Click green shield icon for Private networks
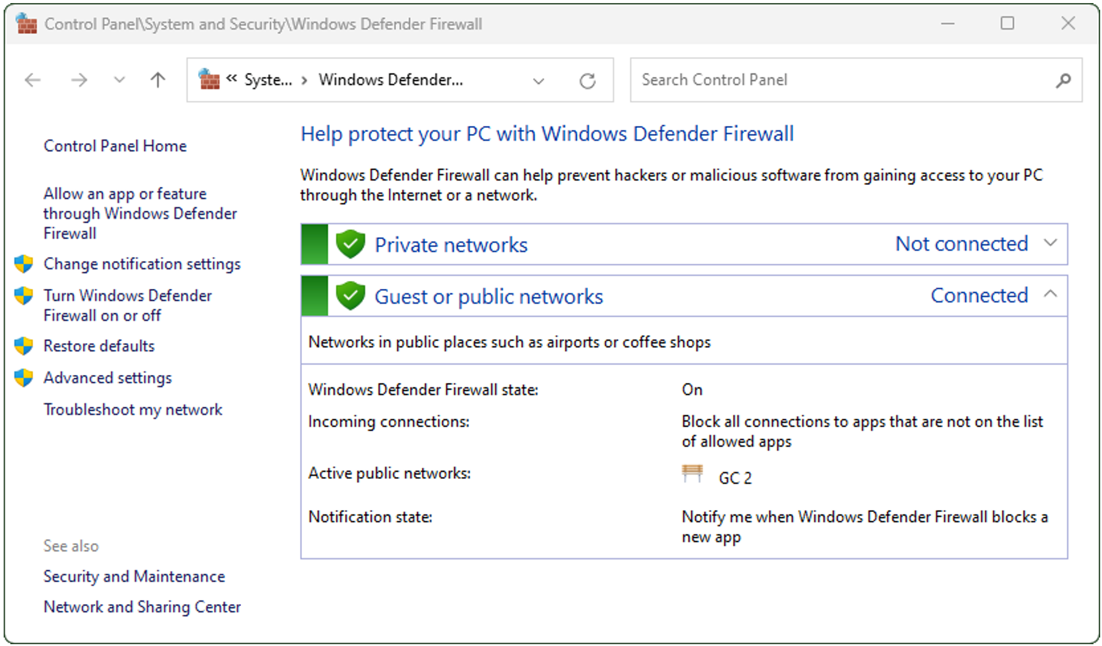 [351, 244]
